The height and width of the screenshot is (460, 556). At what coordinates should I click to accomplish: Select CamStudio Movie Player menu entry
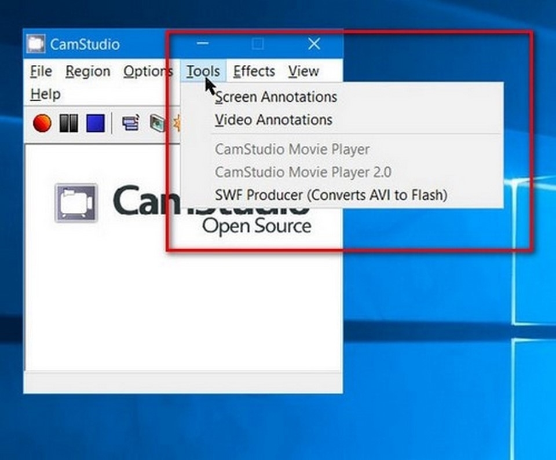342,149
